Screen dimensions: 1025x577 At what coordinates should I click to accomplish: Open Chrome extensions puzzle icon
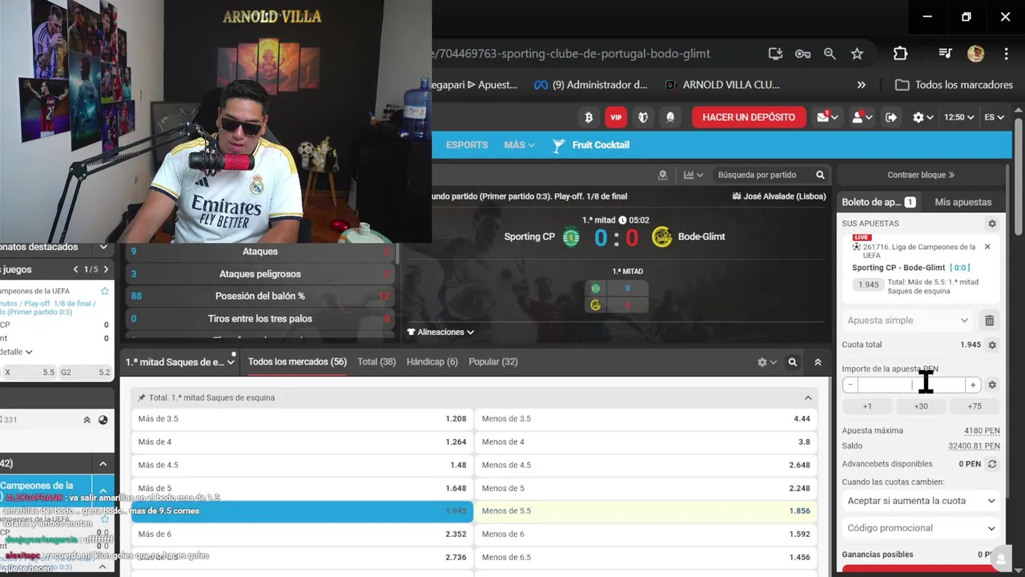900,54
